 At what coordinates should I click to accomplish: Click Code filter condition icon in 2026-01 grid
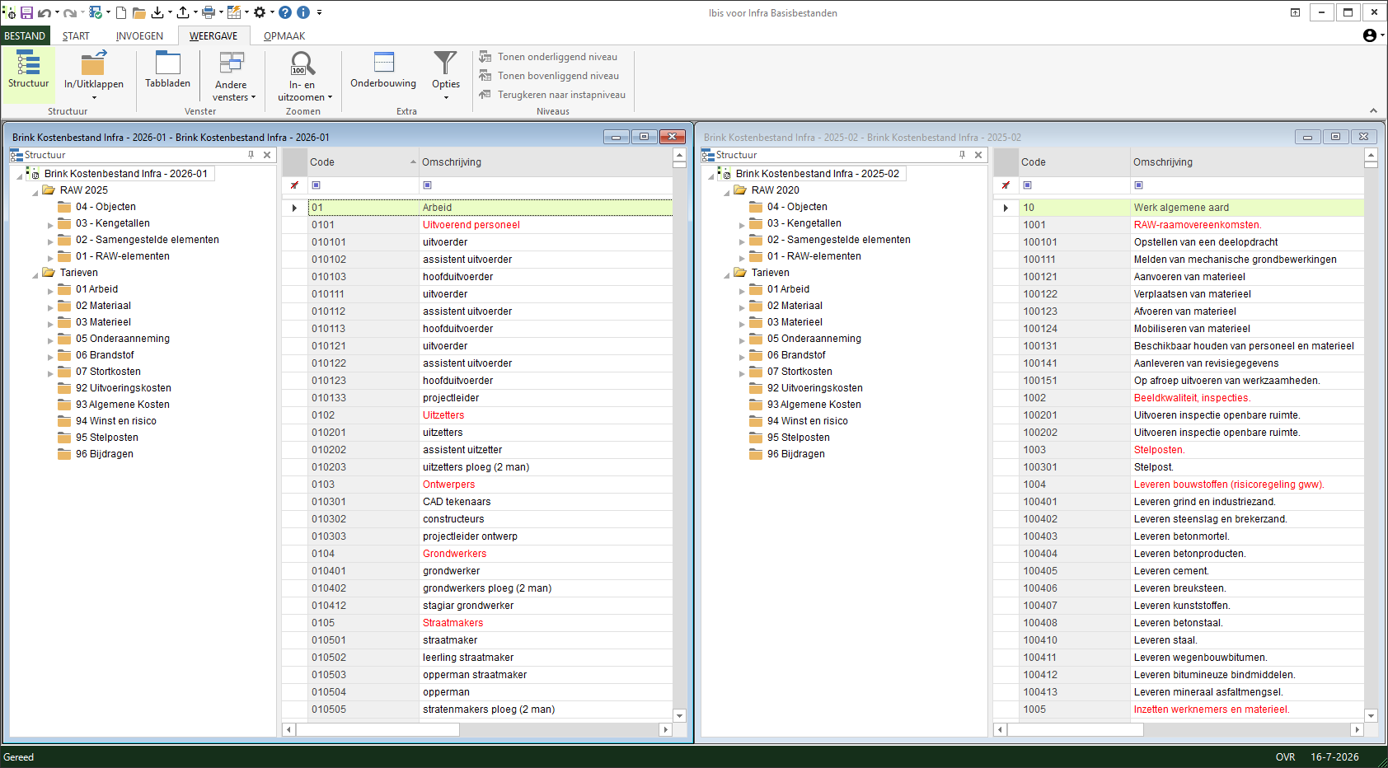[x=316, y=185]
